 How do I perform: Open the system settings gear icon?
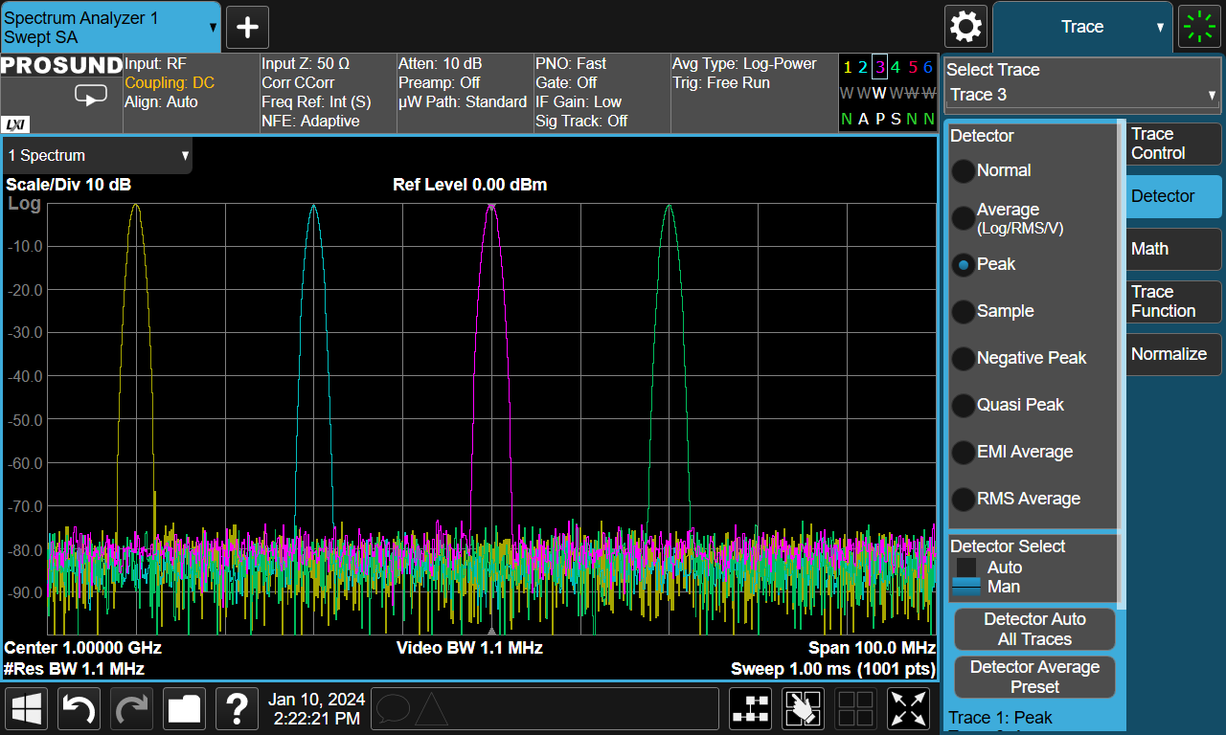point(965,26)
